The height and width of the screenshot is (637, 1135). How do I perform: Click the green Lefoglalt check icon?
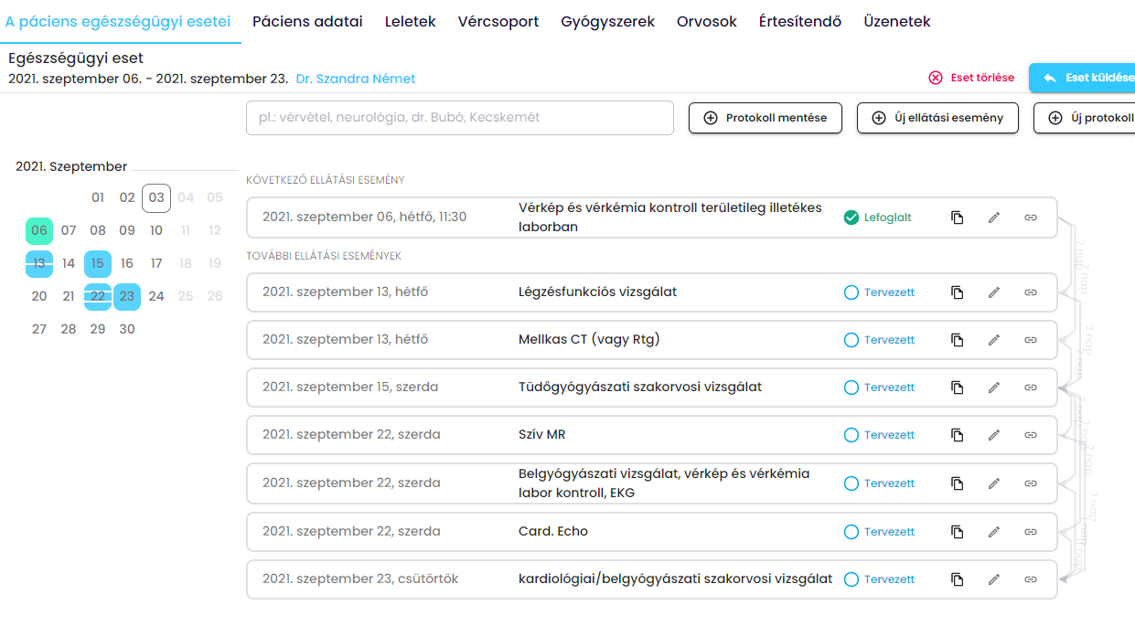coord(851,218)
